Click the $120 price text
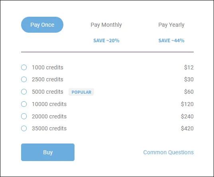 tap(187, 104)
